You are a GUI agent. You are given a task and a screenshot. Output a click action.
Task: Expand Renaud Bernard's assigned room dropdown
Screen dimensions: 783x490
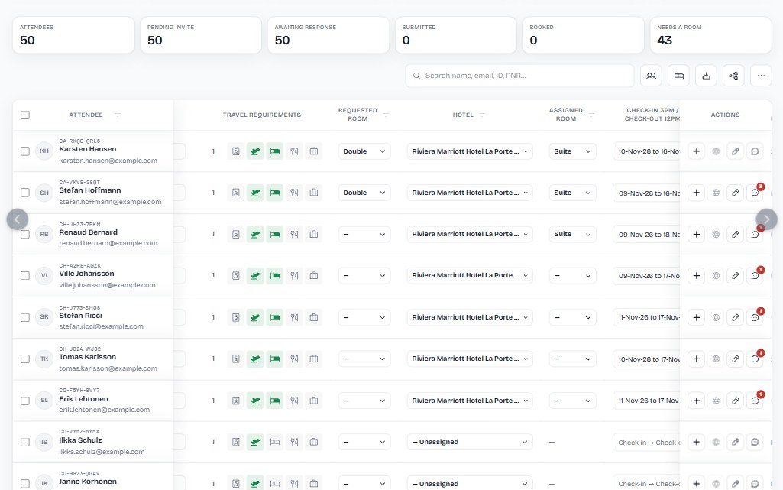(x=572, y=234)
